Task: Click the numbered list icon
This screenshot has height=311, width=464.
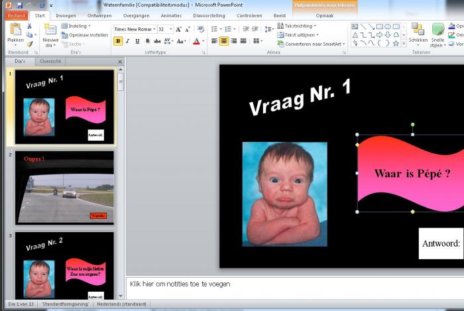Action: point(228,29)
